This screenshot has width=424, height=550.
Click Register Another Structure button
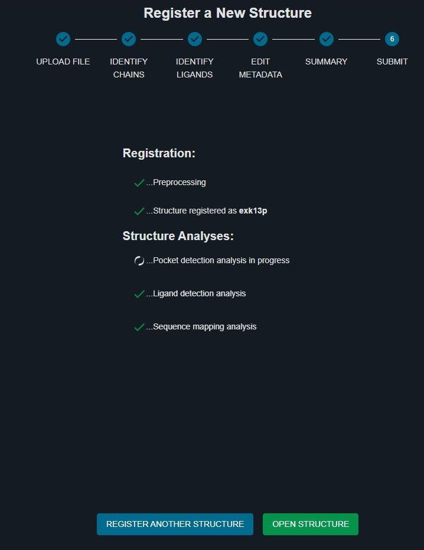pyautogui.click(x=175, y=524)
